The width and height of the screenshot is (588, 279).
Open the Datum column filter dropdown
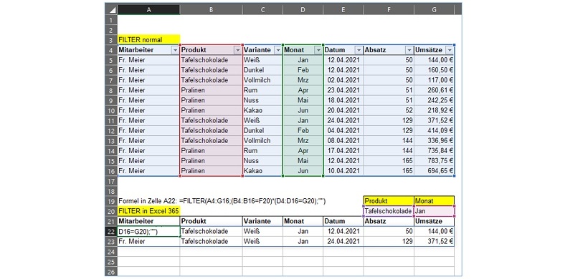[359, 50]
